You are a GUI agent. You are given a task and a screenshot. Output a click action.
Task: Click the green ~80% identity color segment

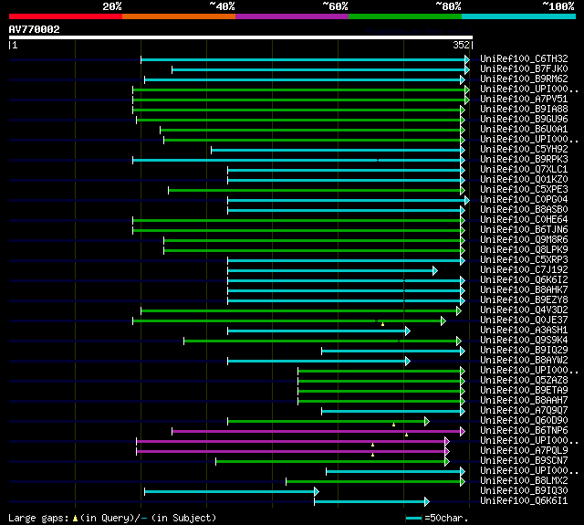coord(405,16)
